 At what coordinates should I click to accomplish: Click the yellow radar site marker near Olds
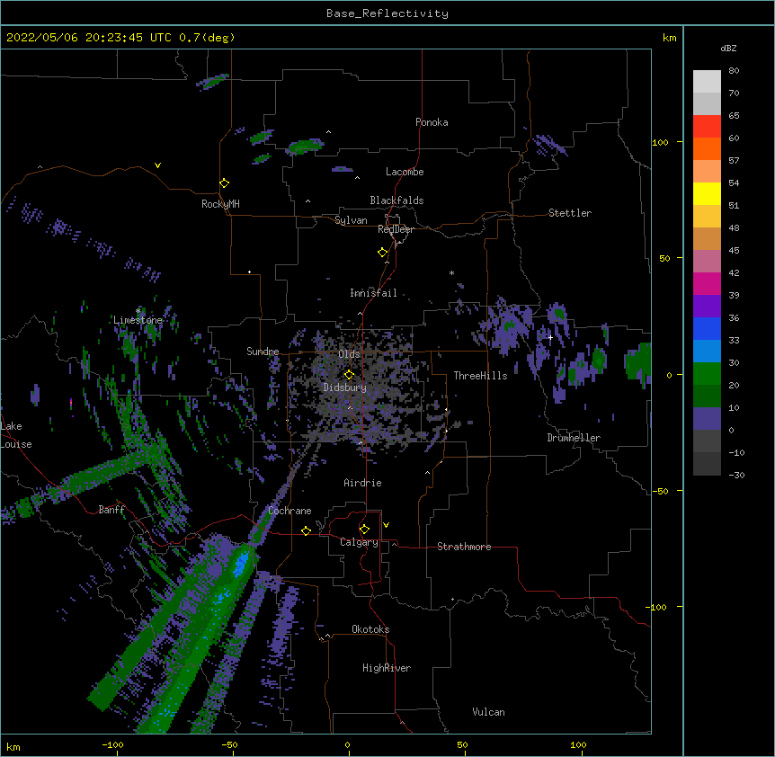click(x=349, y=375)
